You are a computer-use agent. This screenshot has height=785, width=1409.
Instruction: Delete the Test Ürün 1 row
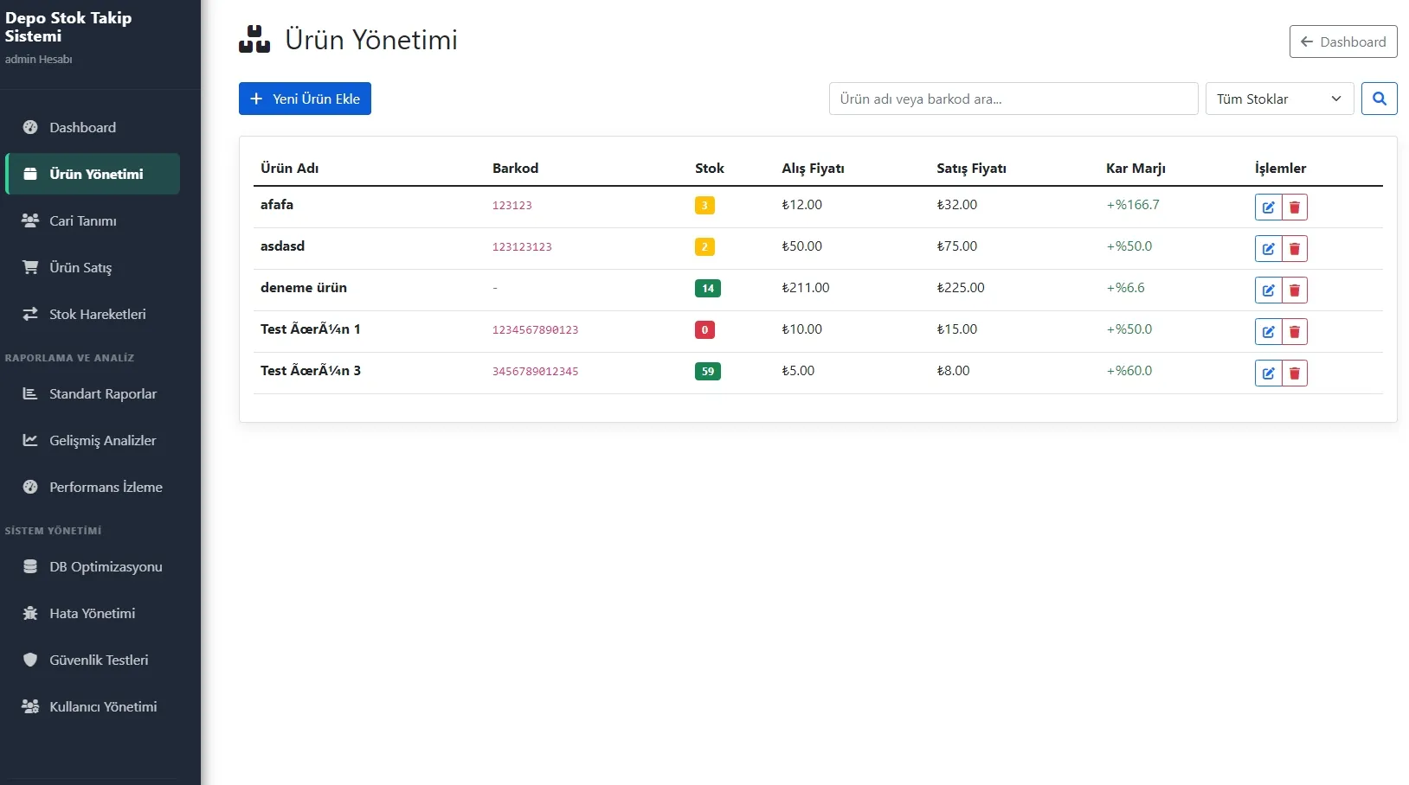pyautogui.click(x=1295, y=332)
